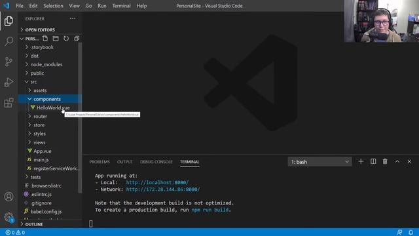The width and height of the screenshot is (419, 236).
Task: Open the Go menu
Action: 88,6
